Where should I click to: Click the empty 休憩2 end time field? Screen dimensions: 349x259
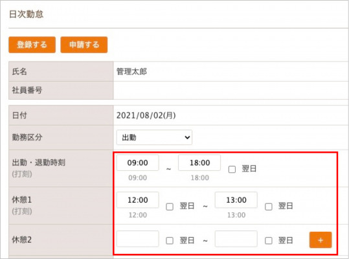236,239
